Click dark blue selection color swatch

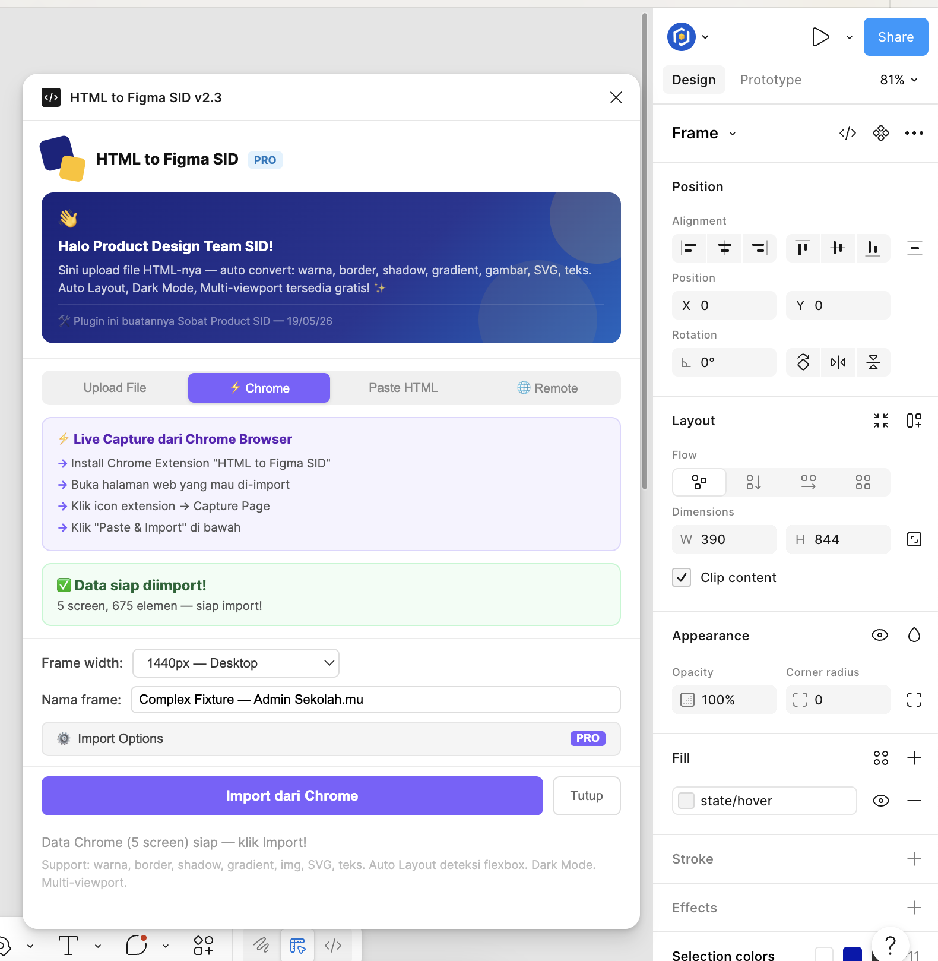[853, 954]
